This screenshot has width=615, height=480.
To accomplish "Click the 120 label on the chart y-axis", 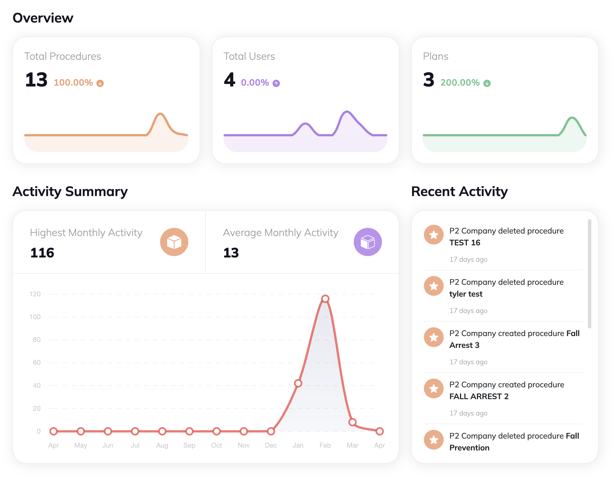I will point(35,294).
